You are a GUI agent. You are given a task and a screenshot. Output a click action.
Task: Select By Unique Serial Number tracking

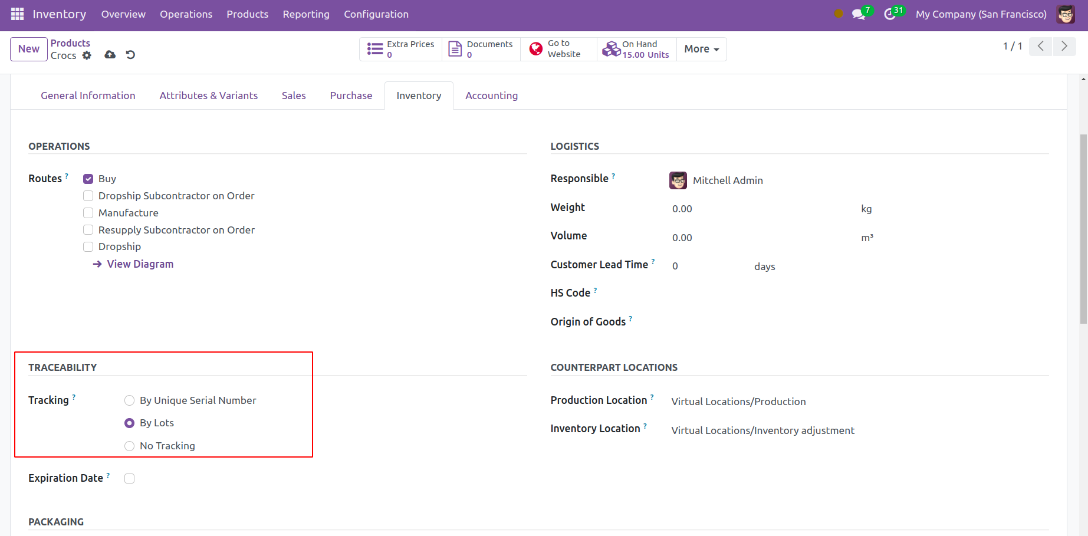tap(130, 400)
